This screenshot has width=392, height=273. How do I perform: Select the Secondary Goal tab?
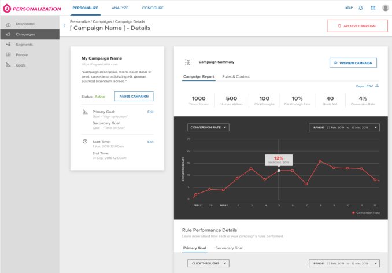tap(229, 248)
